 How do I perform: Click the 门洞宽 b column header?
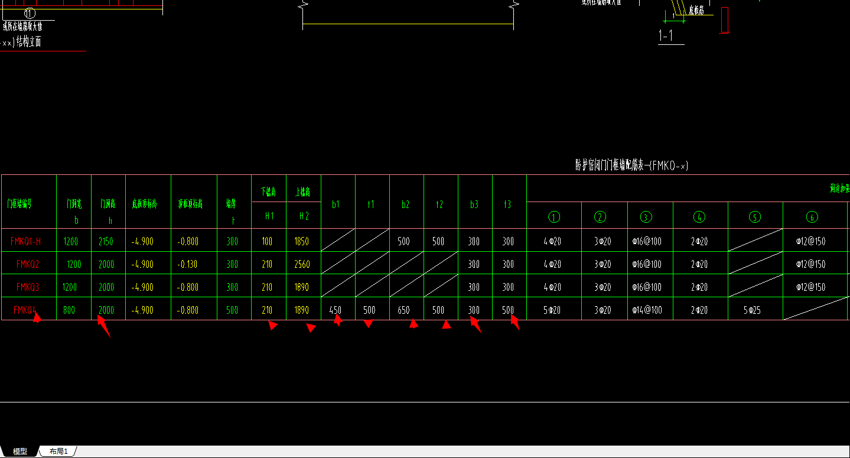(x=74, y=212)
